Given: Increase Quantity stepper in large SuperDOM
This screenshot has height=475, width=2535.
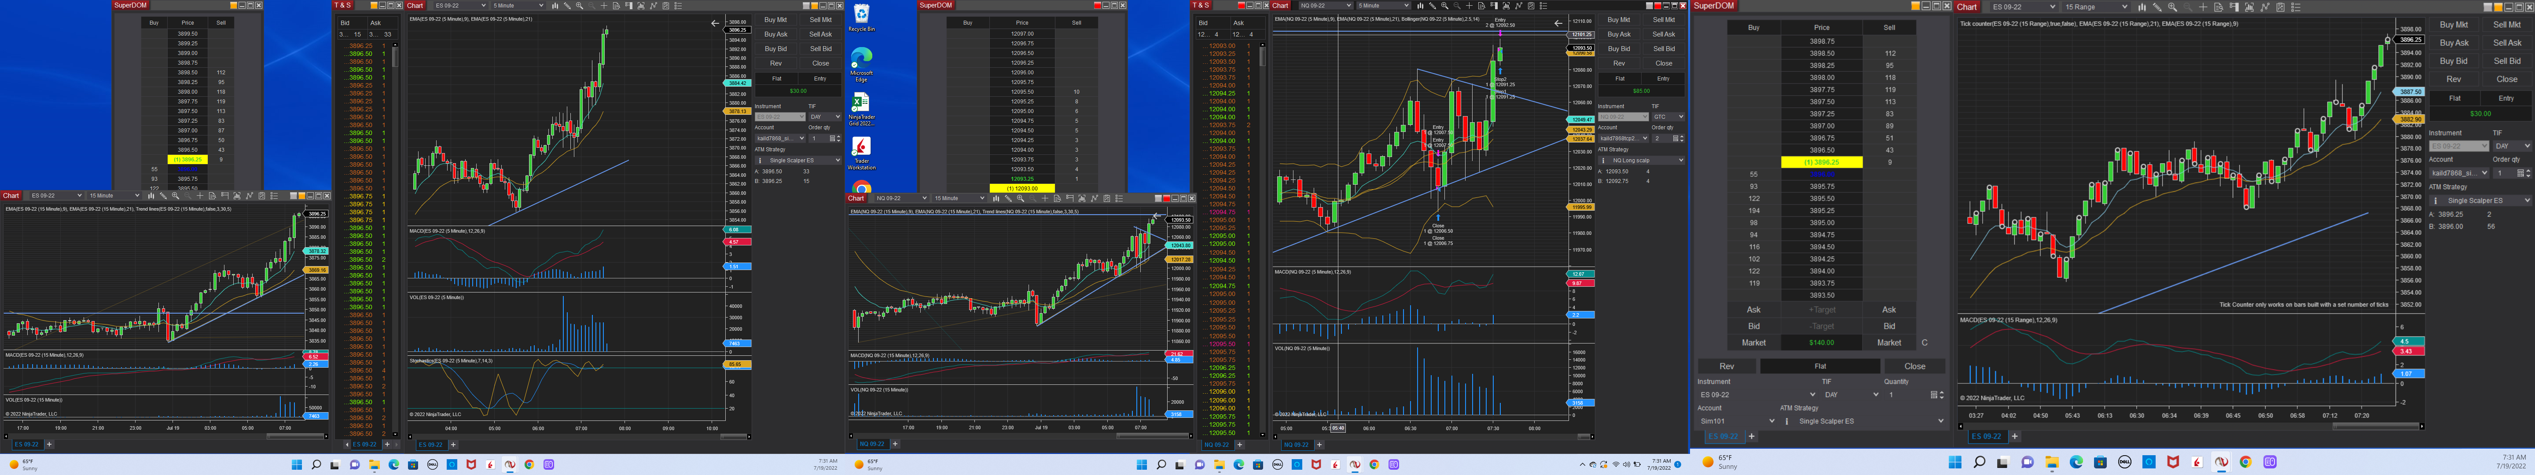Looking at the screenshot, I should [x=1942, y=391].
